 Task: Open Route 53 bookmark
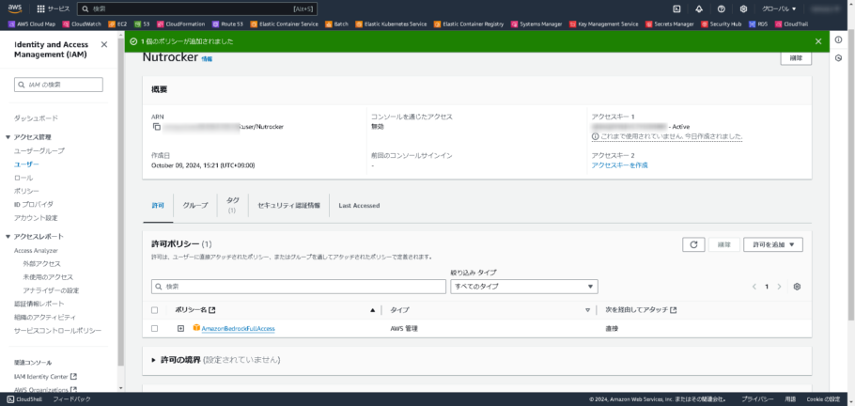point(227,24)
